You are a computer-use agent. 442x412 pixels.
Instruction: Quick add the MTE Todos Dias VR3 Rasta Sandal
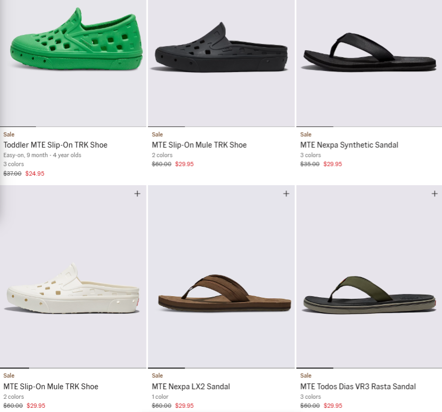coord(435,194)
